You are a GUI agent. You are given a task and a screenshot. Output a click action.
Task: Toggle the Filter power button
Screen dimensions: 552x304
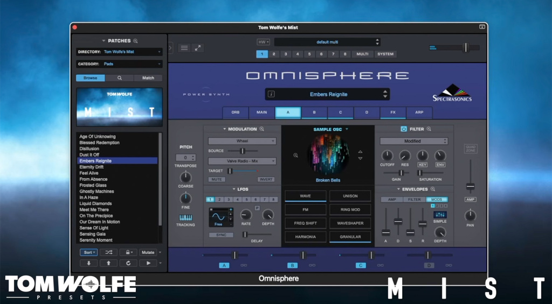[x=403, y=129]
